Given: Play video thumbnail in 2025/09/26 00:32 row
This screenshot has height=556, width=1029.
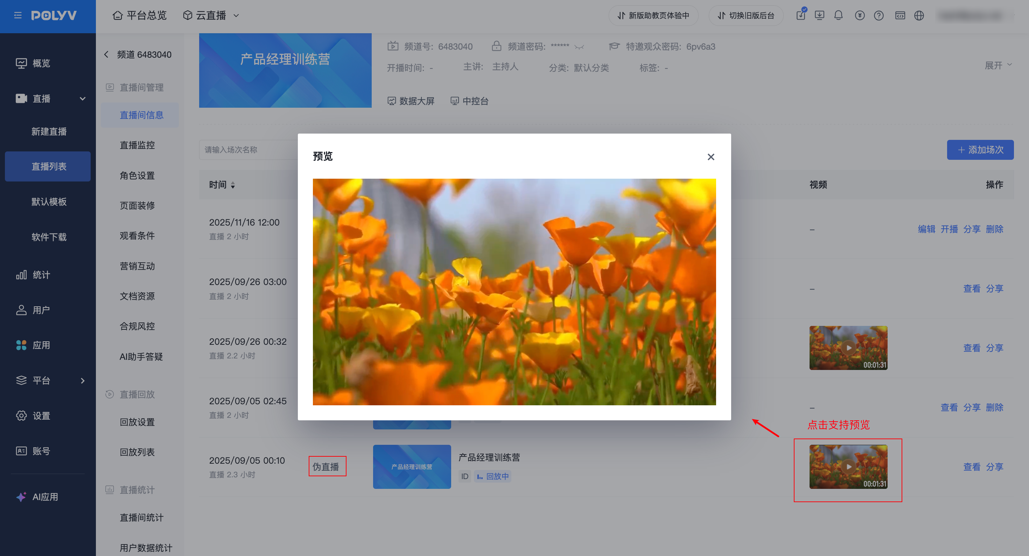Looking at the screenshot, I should click(848, 348).
